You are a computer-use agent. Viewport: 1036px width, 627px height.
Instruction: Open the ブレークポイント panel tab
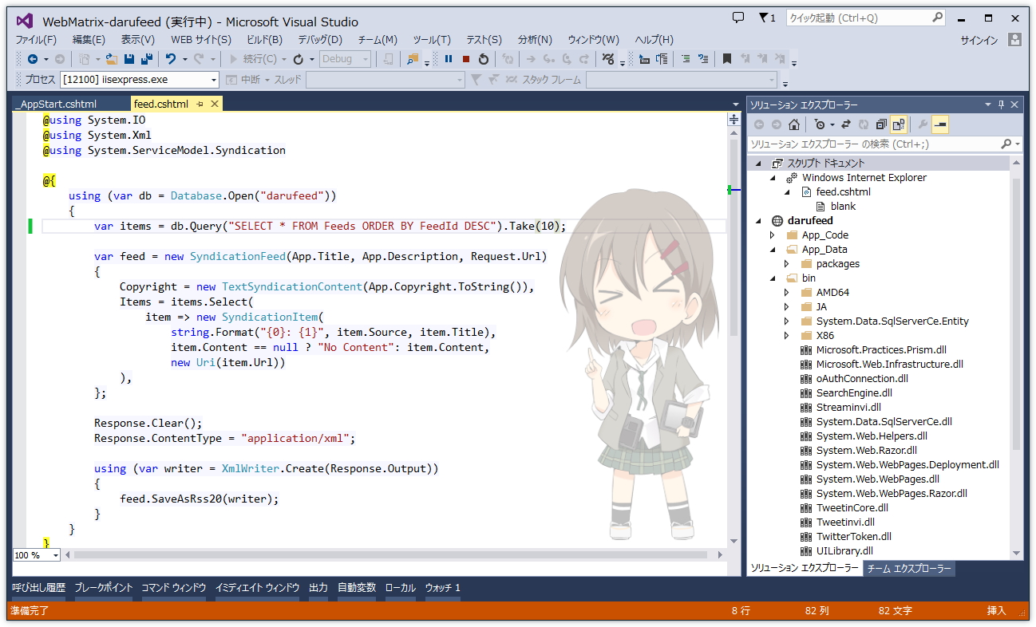(x=104, y=588)
